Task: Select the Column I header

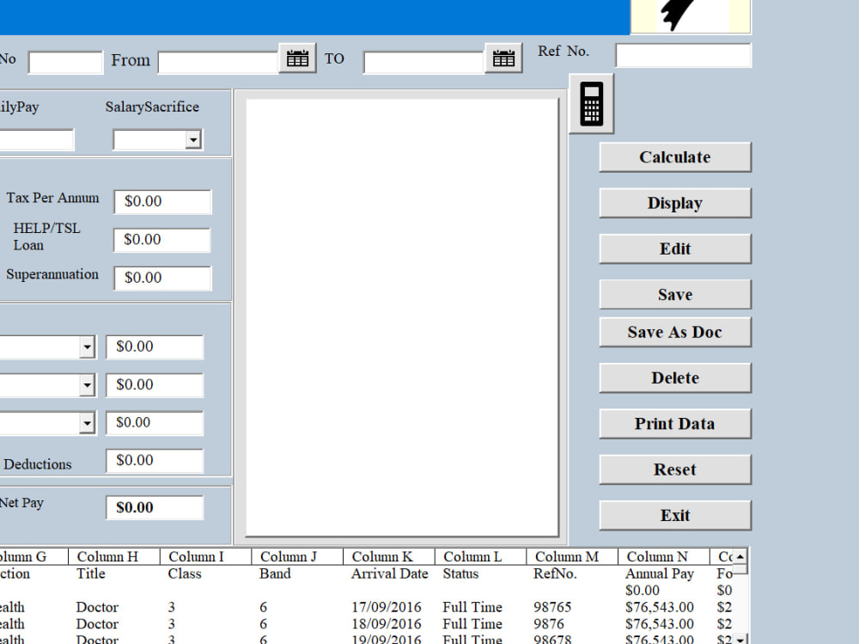Action: [x=205, y=556]
